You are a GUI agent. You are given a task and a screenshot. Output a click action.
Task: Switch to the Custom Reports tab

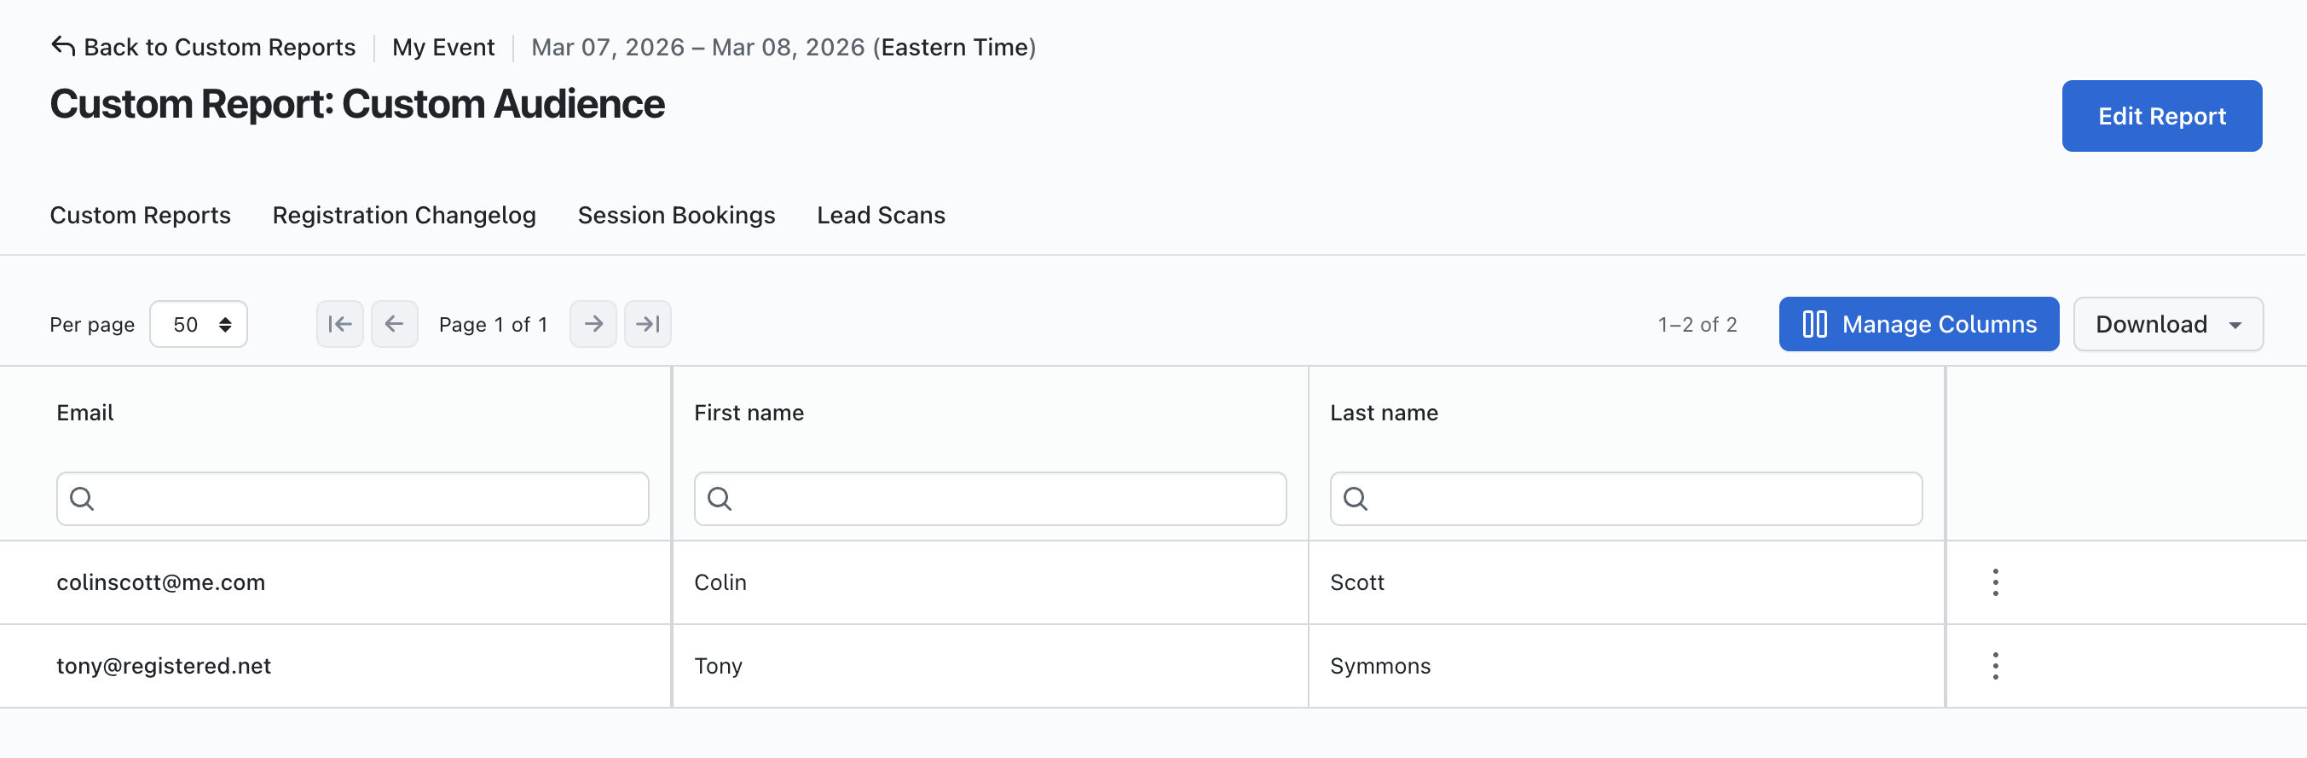coord(140,215)
